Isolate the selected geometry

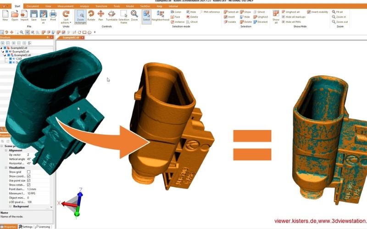coord(230,22)
